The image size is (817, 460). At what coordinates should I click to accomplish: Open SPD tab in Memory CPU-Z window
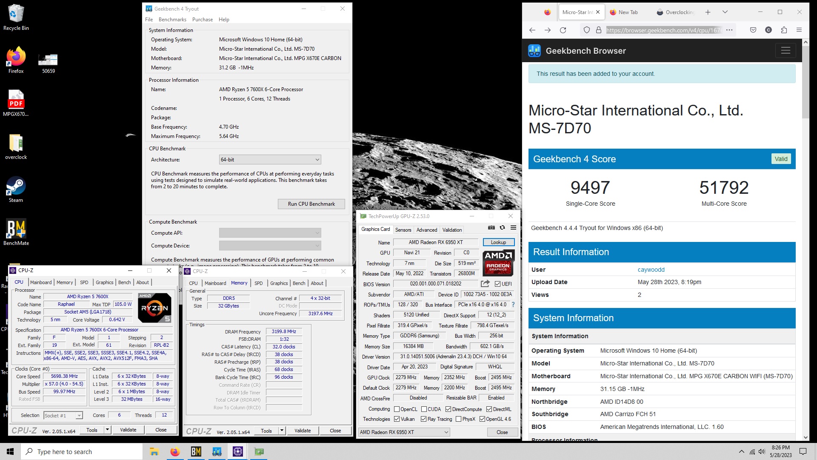coord(258,283)
